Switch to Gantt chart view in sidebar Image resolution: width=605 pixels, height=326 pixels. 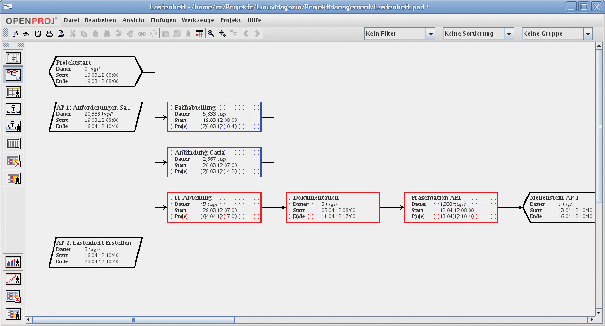(x=14, y=58)
